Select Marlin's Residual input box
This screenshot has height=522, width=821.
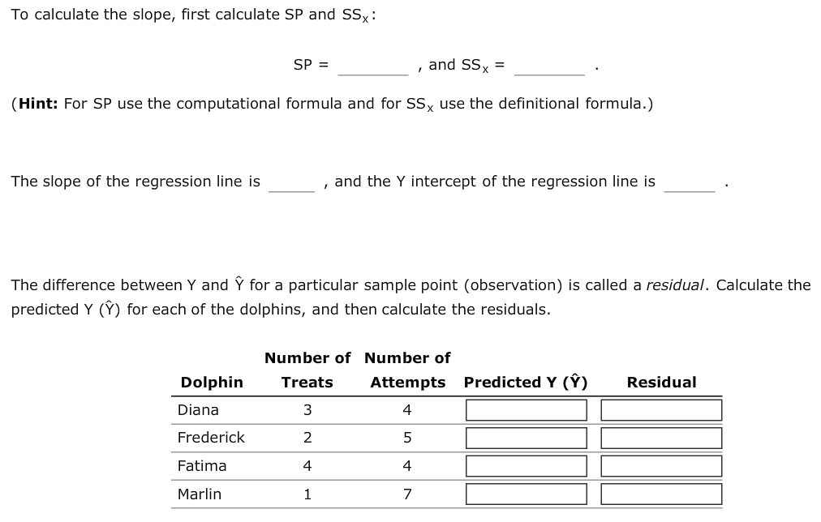660,494
